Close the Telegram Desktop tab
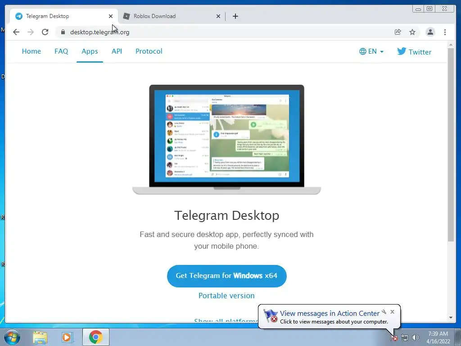This screenshot has height=346, width=461. tap(111, 16)
